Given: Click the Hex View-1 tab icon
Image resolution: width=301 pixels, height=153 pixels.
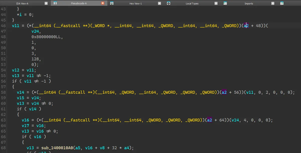Looking at the screenshot, I should (x=112, y=3).
